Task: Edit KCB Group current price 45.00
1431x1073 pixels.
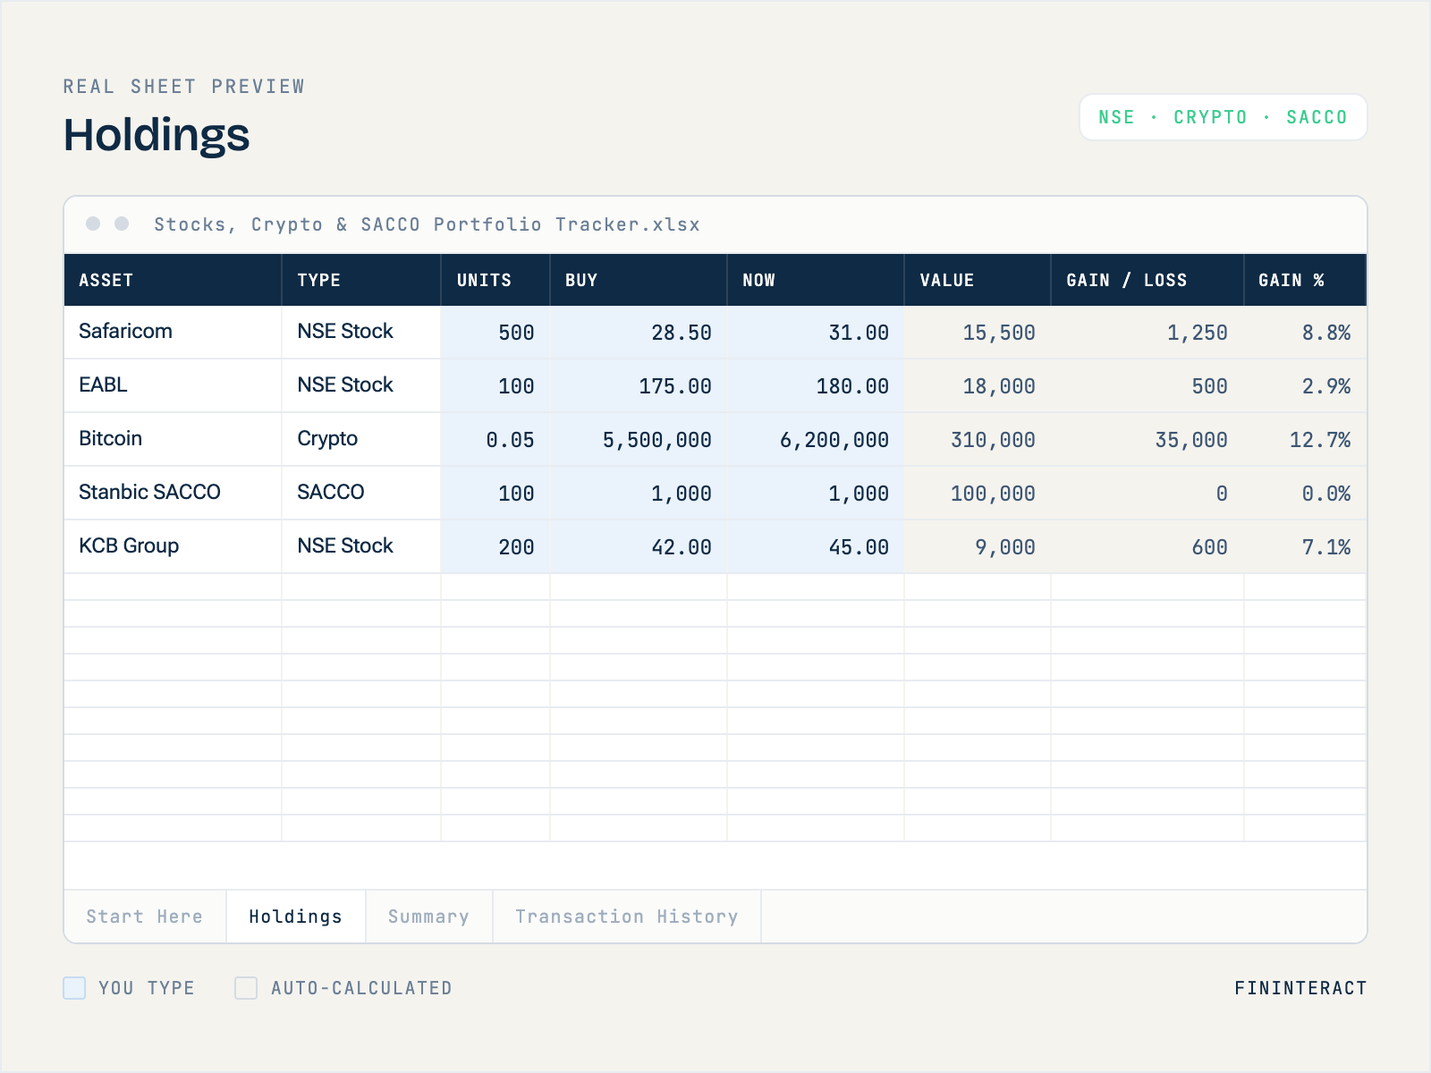Action: click(x=816, y=546)
